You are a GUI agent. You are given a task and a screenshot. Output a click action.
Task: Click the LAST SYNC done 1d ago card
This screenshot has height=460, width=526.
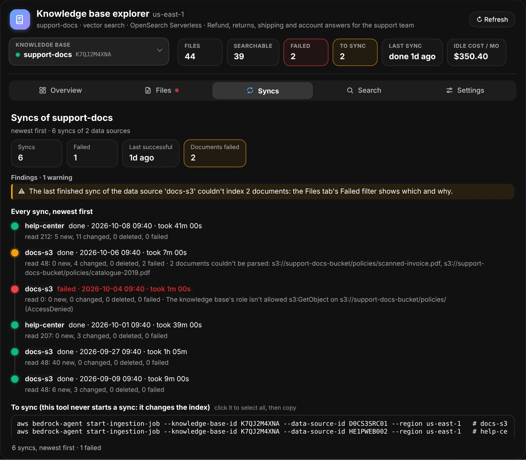click(412, 52)
